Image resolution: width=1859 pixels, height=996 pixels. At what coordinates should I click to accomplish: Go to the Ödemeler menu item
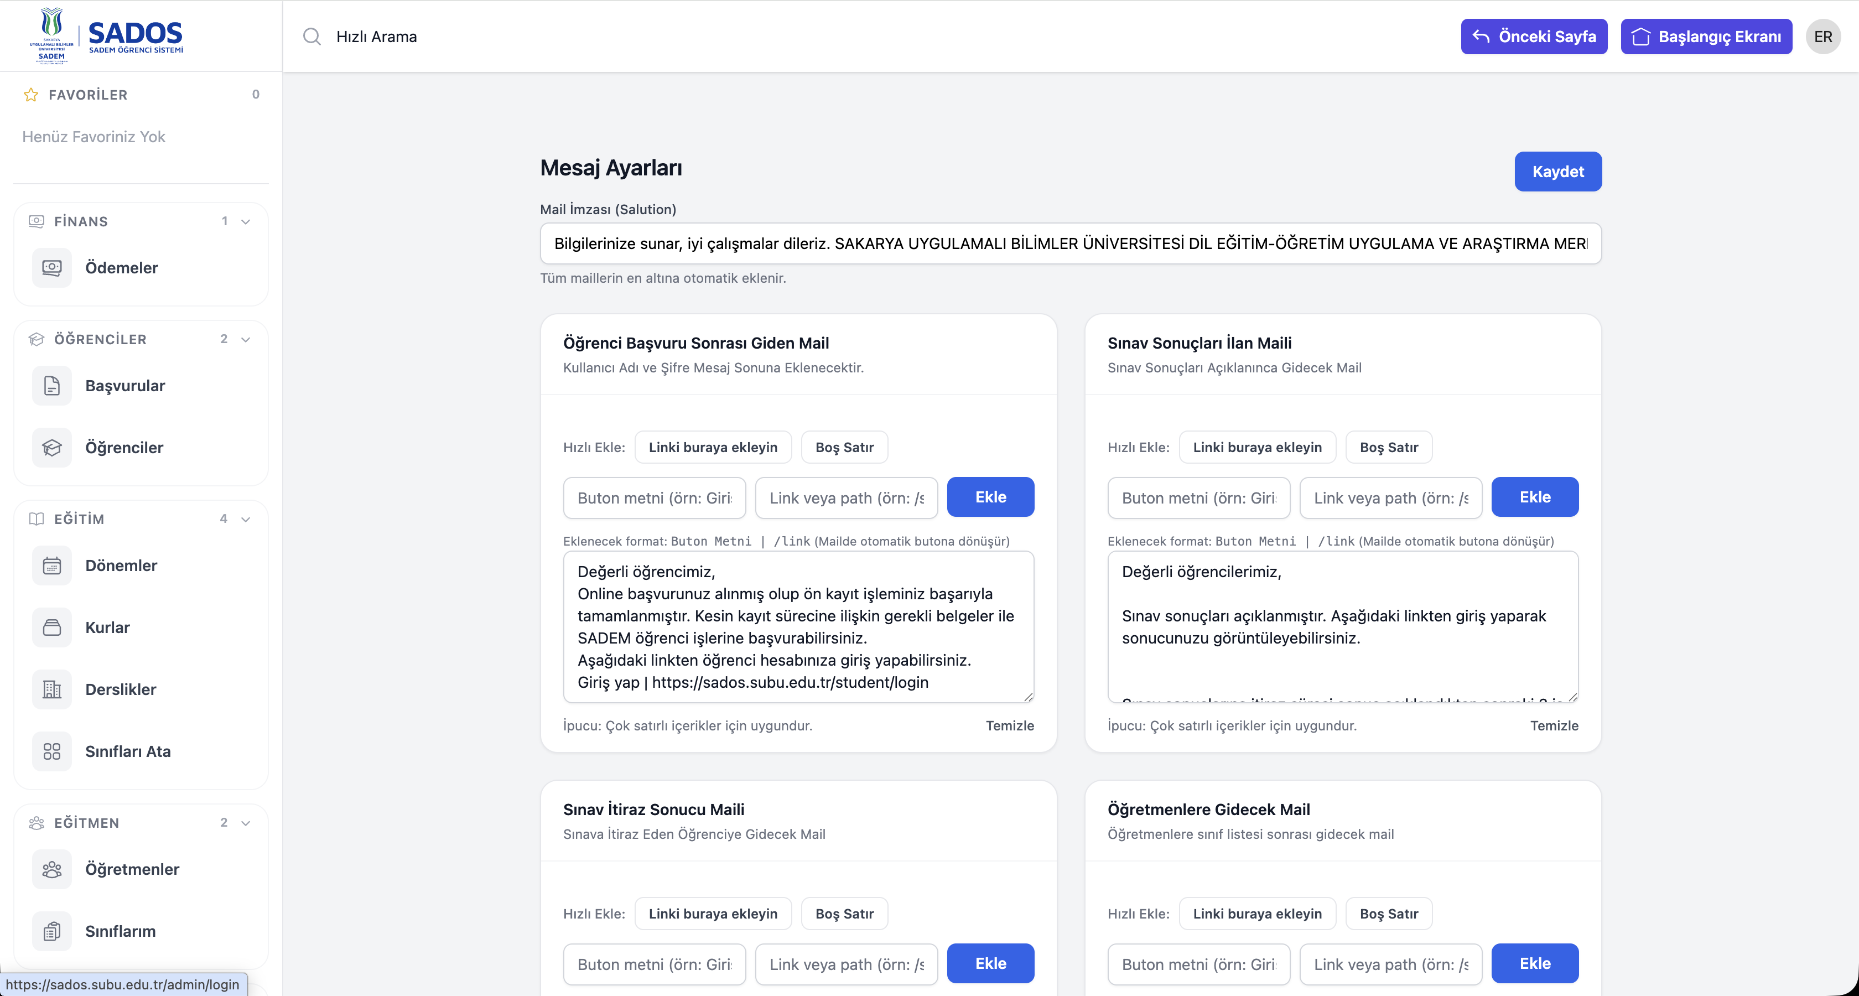pyautogui.click(x=142, y=268)
